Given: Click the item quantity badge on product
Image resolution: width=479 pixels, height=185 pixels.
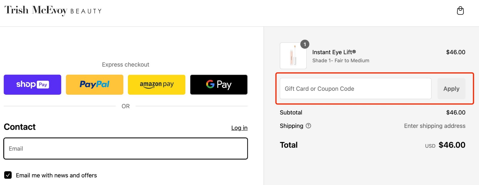Looking at the screenshot, I should coord(305,44).
